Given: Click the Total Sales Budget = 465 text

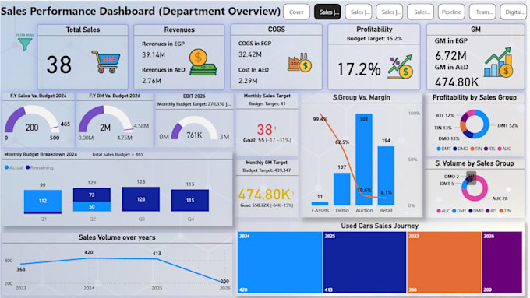Looking at the screenshot, I should [117, 154].
